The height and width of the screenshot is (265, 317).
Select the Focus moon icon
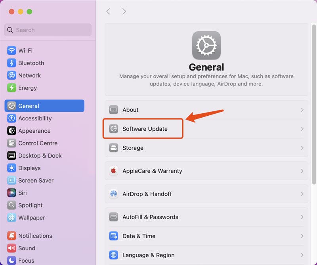click(11, 261)
